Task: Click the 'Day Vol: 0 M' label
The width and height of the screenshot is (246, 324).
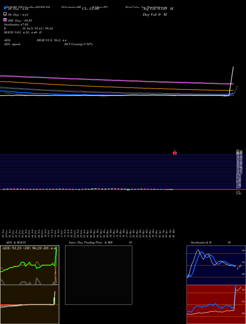Action: pos(154,14)
